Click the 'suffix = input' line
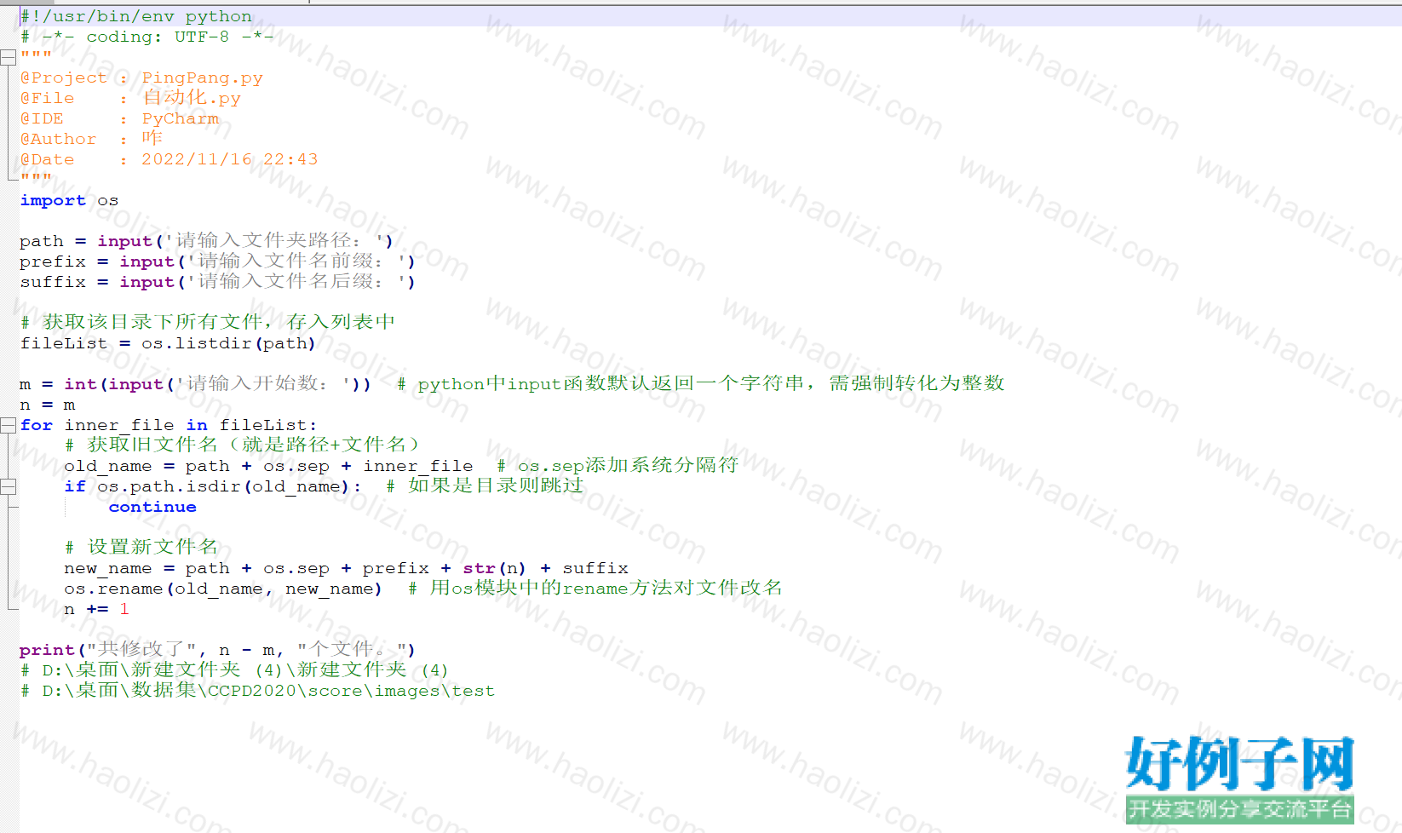Screen dimensions: 1402x833 (x=217, y=282)
